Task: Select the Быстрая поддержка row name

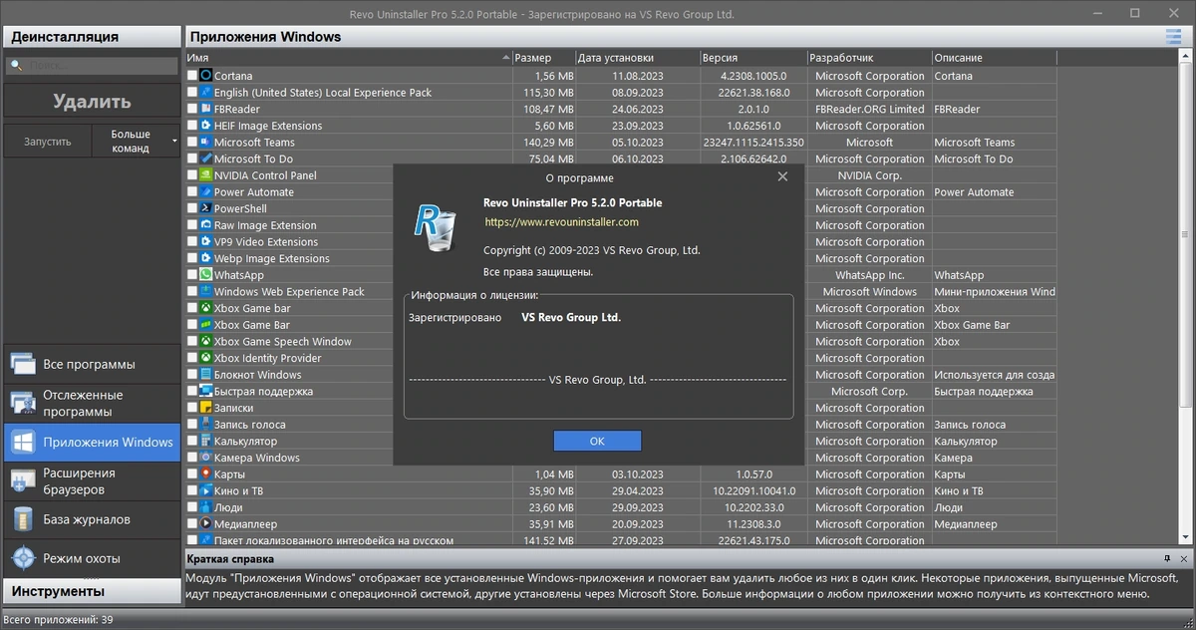Action: point(263,392)
